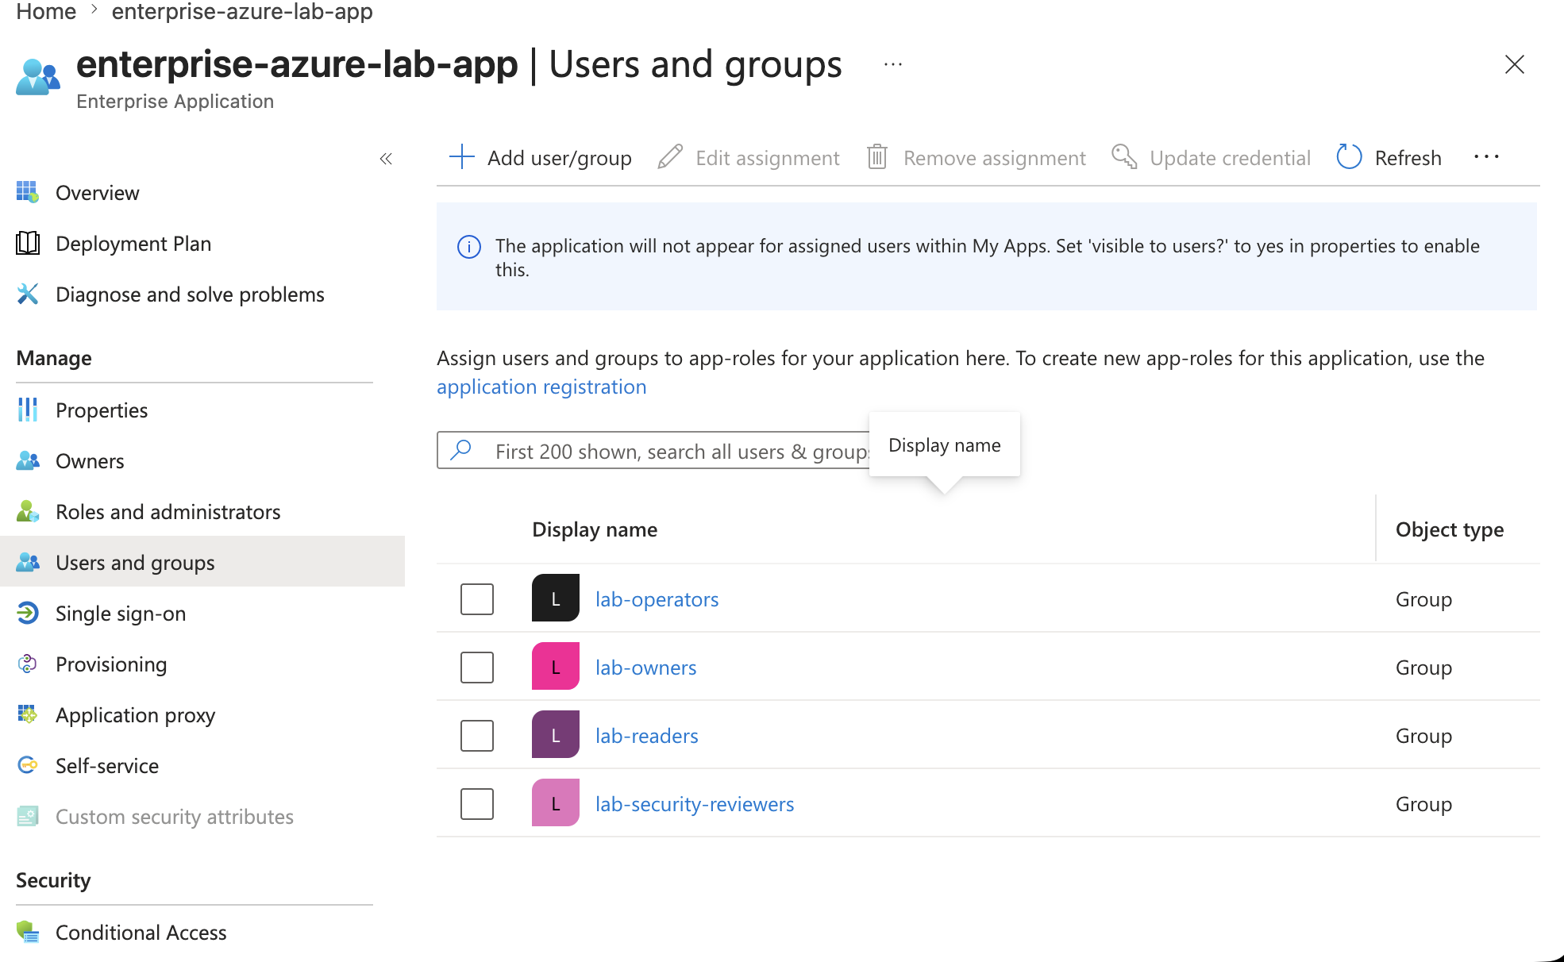Click the Users and groups sidebar icon
The width and height of the screenshot is (1564, 962).
pos(28,562)
